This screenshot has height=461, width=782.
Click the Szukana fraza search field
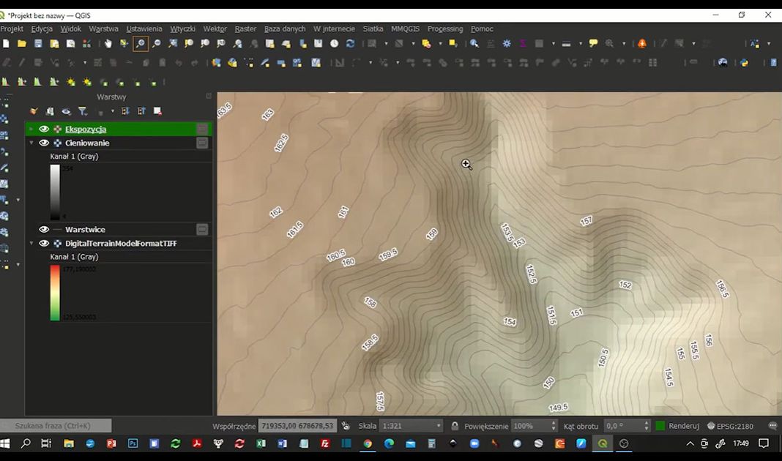pyautogui.click(x=57, y=426)
